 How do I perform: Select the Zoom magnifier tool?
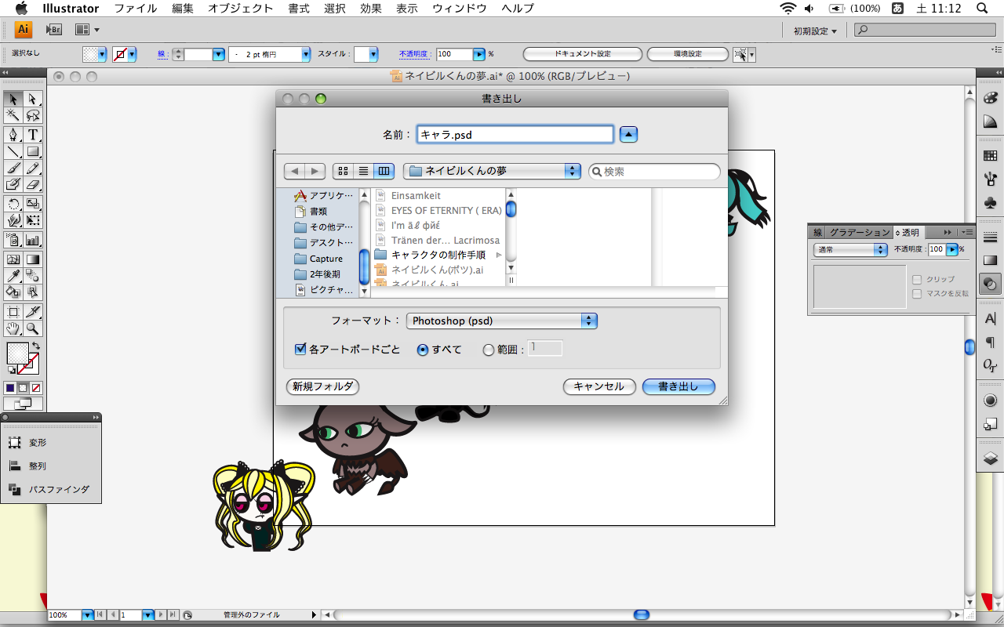pyautogui.click(x=33, y=328)
